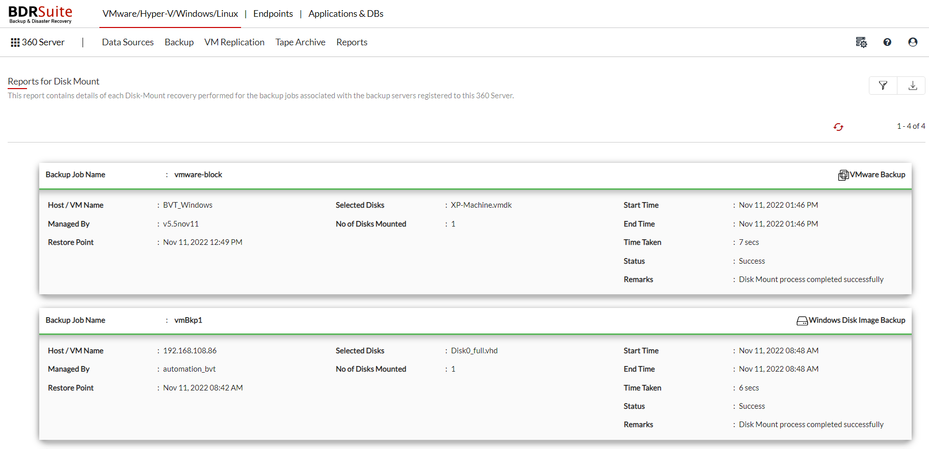Click the v5.5nov11 managed by value

click(x=181, y=224)
